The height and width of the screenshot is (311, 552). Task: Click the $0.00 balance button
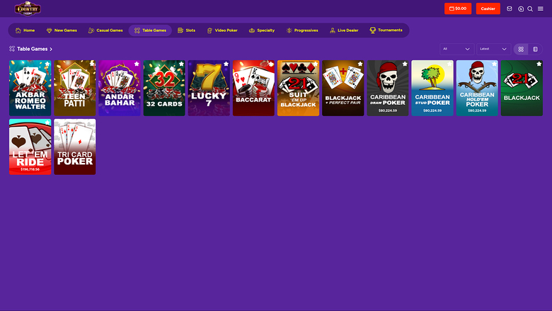point(457,9)
